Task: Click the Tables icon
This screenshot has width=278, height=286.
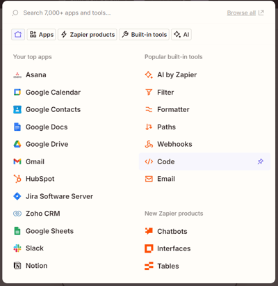Action: click(149, 266)
